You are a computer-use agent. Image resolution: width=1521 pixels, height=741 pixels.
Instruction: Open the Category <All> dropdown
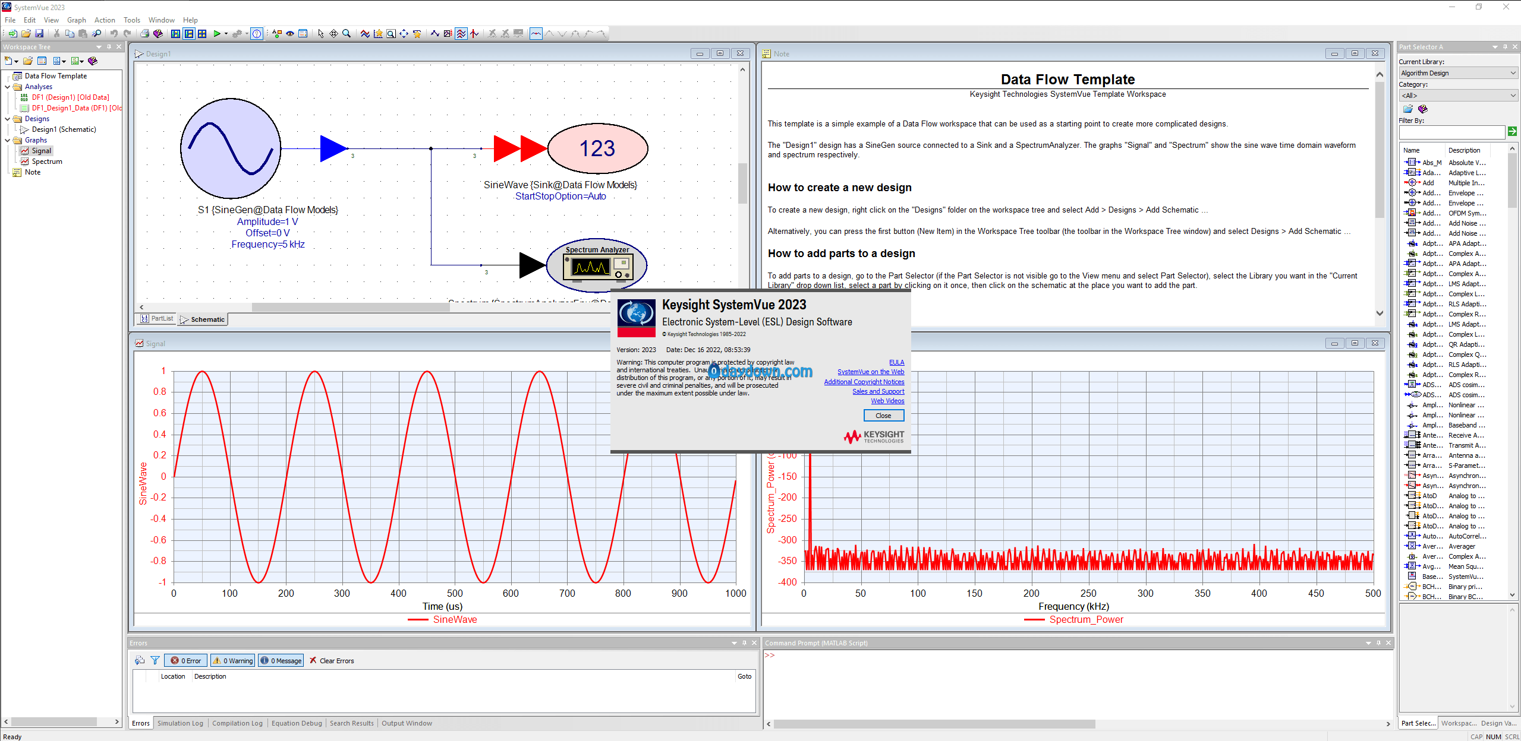pyautogui.click(x=1458, y=96)
